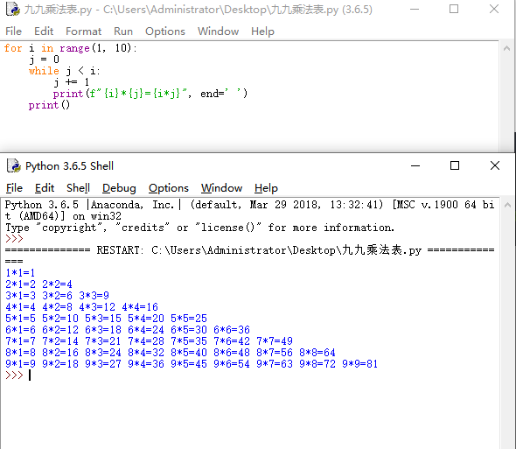Open Edit menu in Python Shell window
516x449 pixels.
click(x=45, y=188)
